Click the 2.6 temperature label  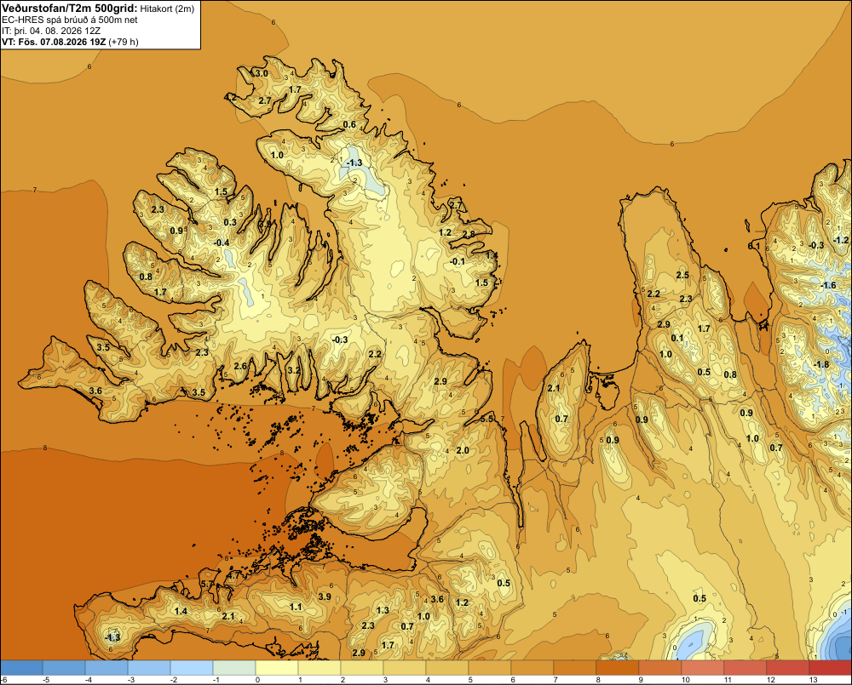click(240, 366)
